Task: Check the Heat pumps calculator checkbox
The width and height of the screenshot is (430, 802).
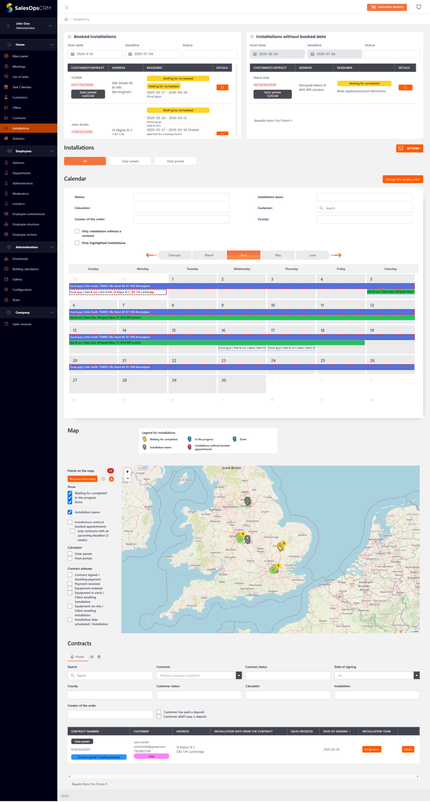Action: click(70, 558)
